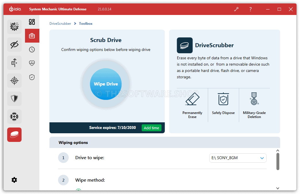Click the iolo logo in title bar
This screenshot has width=300, height=194.
pos(15,9)
